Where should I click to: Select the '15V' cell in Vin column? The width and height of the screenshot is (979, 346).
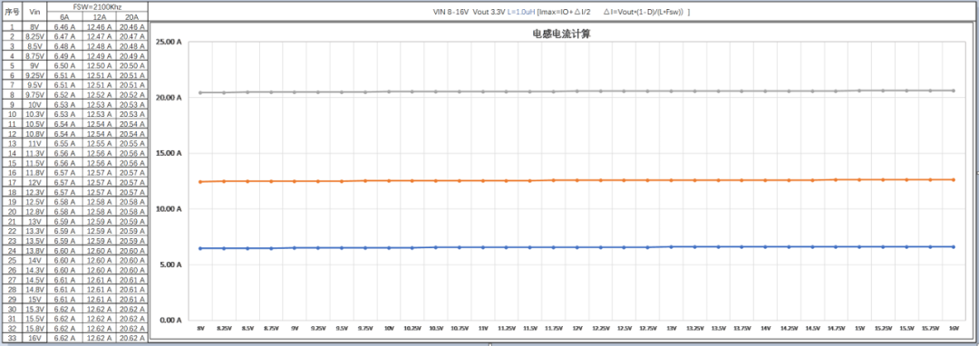35,299
